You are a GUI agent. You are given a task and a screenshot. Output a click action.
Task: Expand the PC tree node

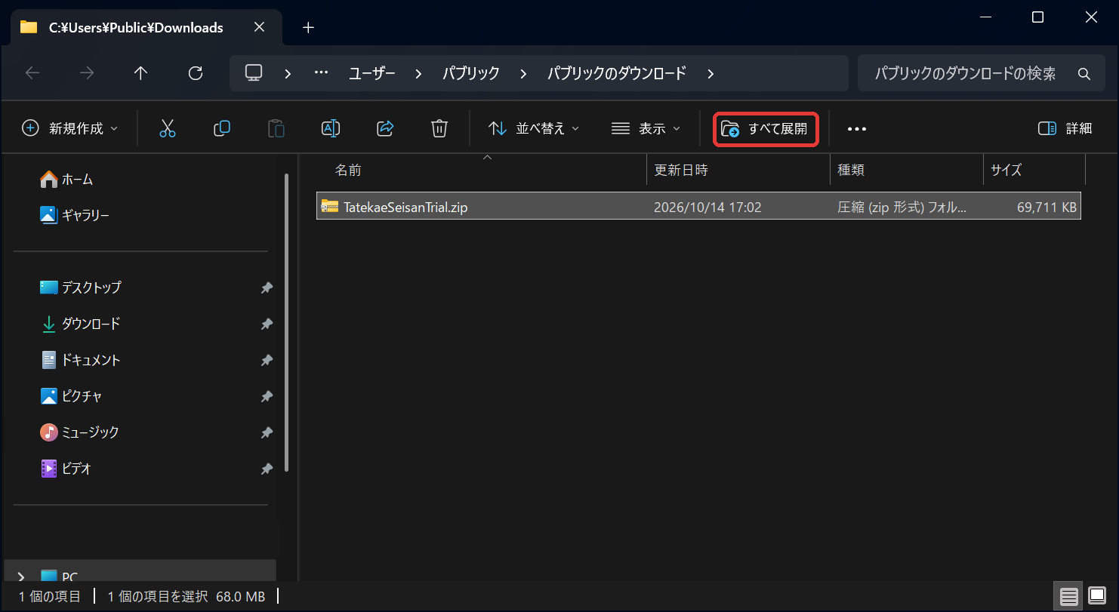[20, 577]
